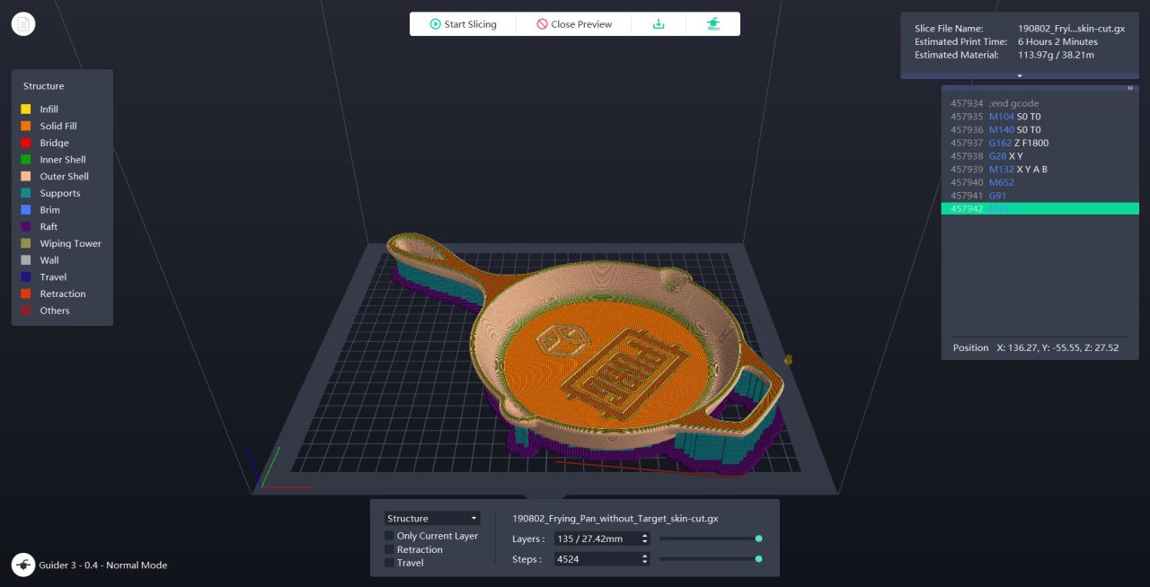
Task: Click the Start Slicing button
Action: [463, 24]
